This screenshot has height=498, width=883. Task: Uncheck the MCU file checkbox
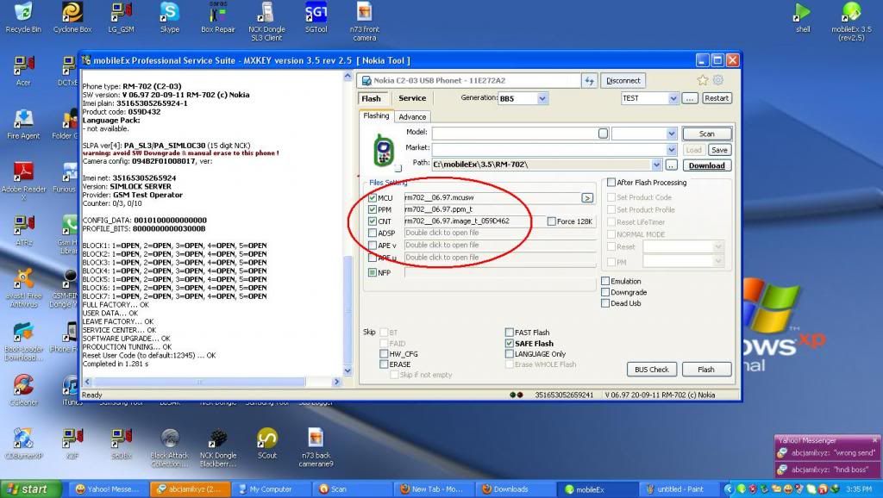(x=373, y=198)
